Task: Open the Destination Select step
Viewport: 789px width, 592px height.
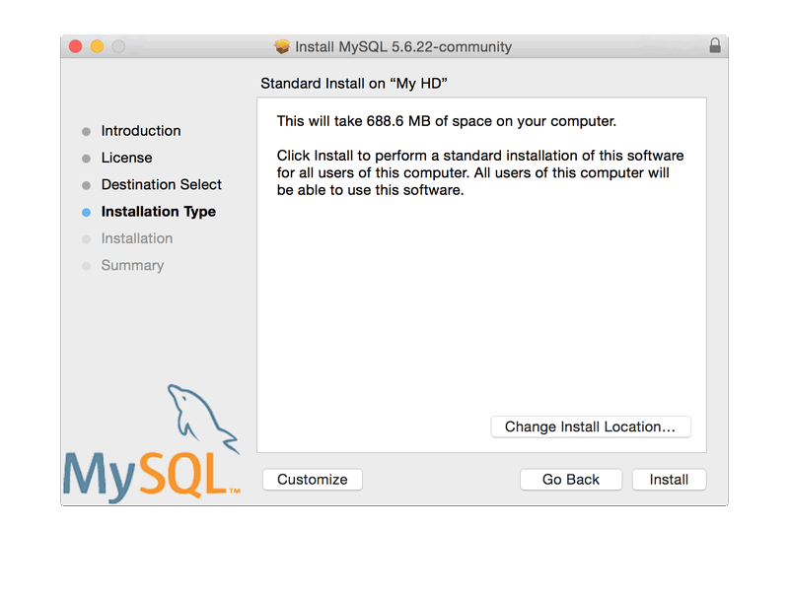Action: click(162, 184)
